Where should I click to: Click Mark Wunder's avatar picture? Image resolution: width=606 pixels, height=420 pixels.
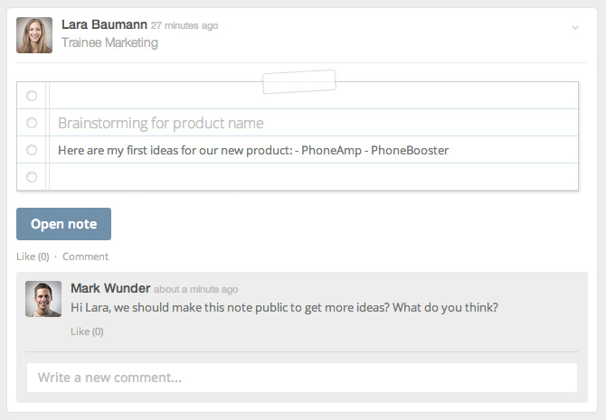point(43,299)
